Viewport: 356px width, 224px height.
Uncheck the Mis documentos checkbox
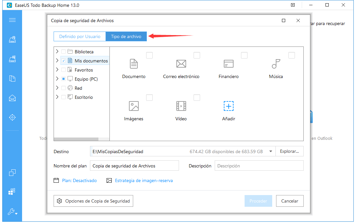pyautogui.click(x=64, y=61)
